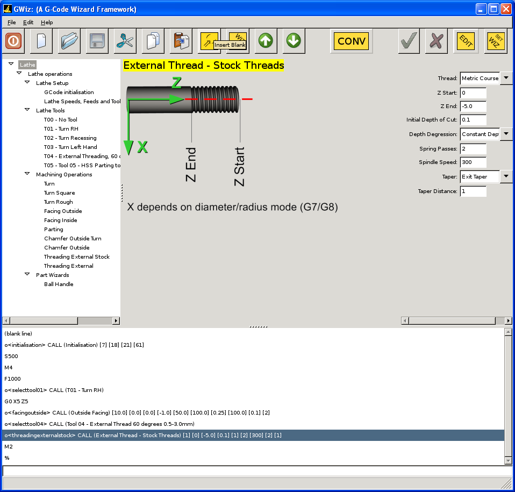Image resolution: width=515 pixels, height=492 pixels.
Task: Collapse the Lathe Tools node
Action: (x=27, y=110)
